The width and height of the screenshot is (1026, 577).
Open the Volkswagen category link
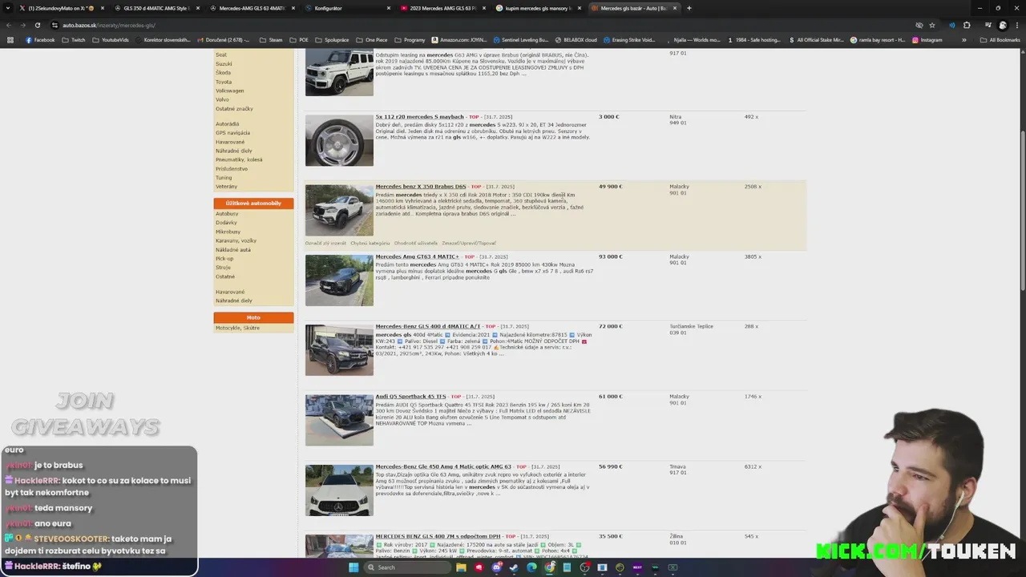pyautogui.click(x=229, y=91)
